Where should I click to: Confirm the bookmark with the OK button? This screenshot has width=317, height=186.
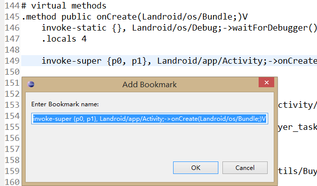pyautogui.click(x=196, y=167)
